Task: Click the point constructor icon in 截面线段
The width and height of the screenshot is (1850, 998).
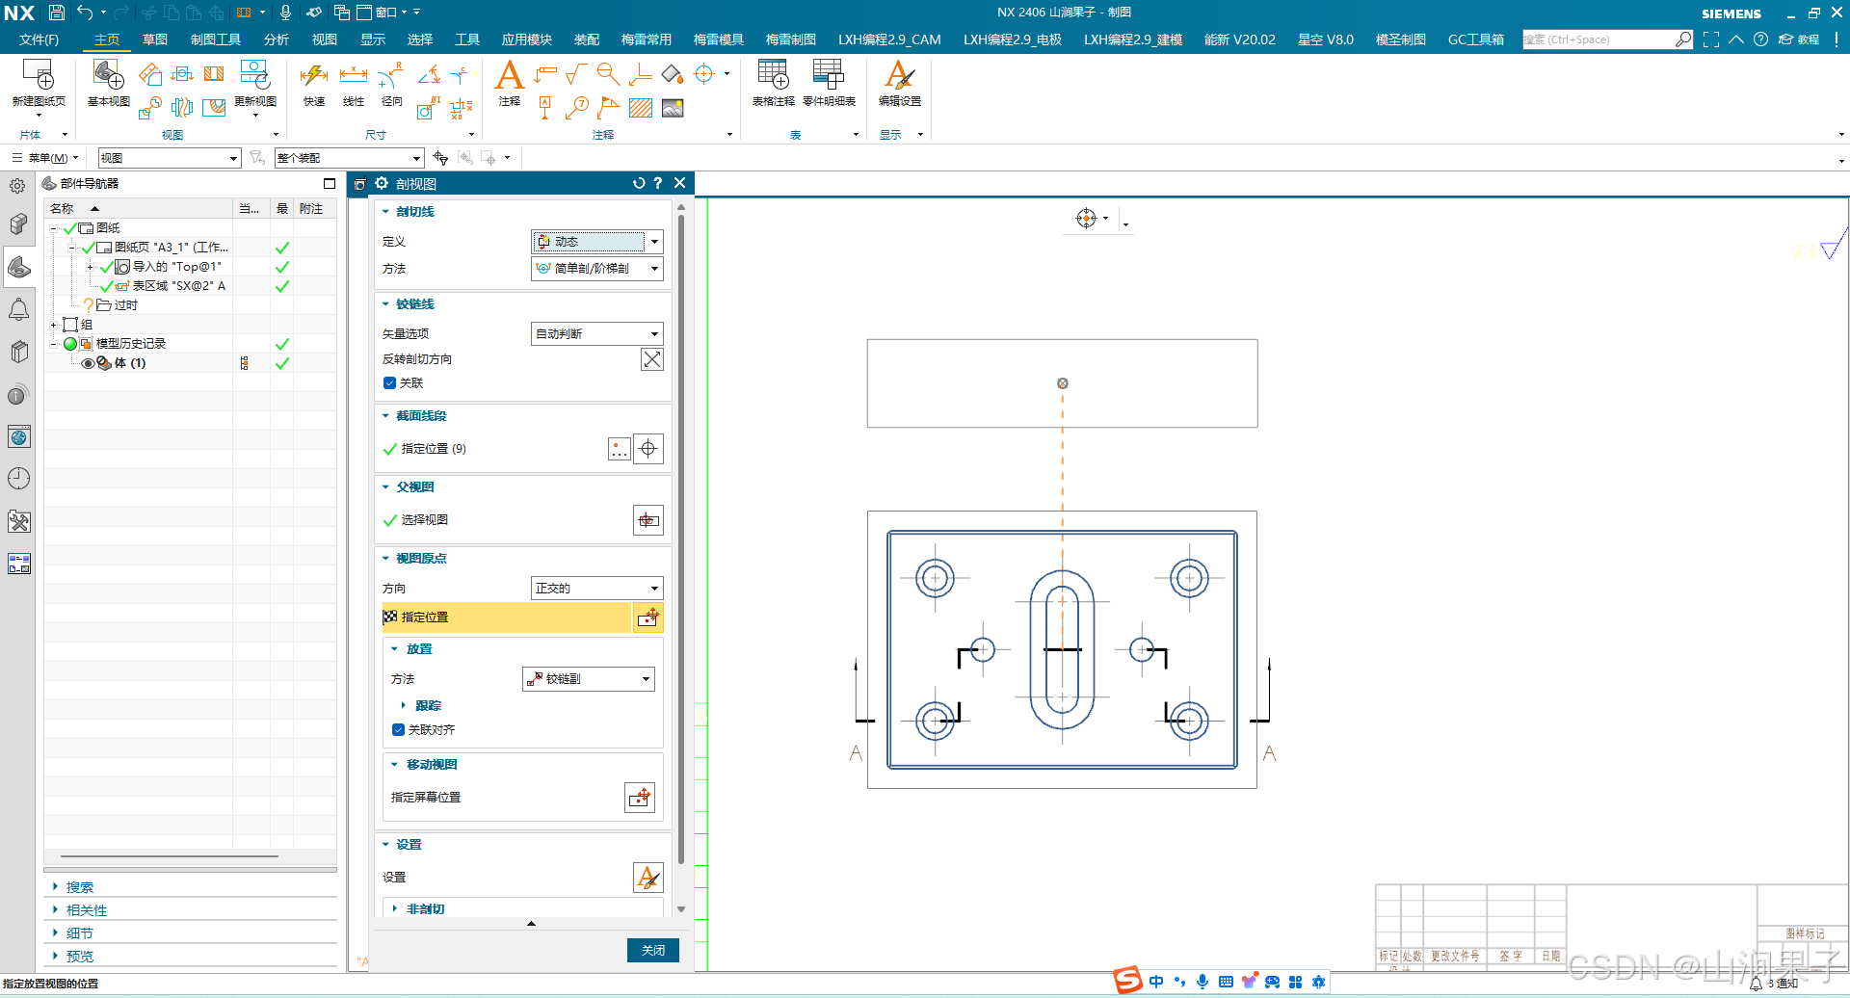Action: (620, 449)
